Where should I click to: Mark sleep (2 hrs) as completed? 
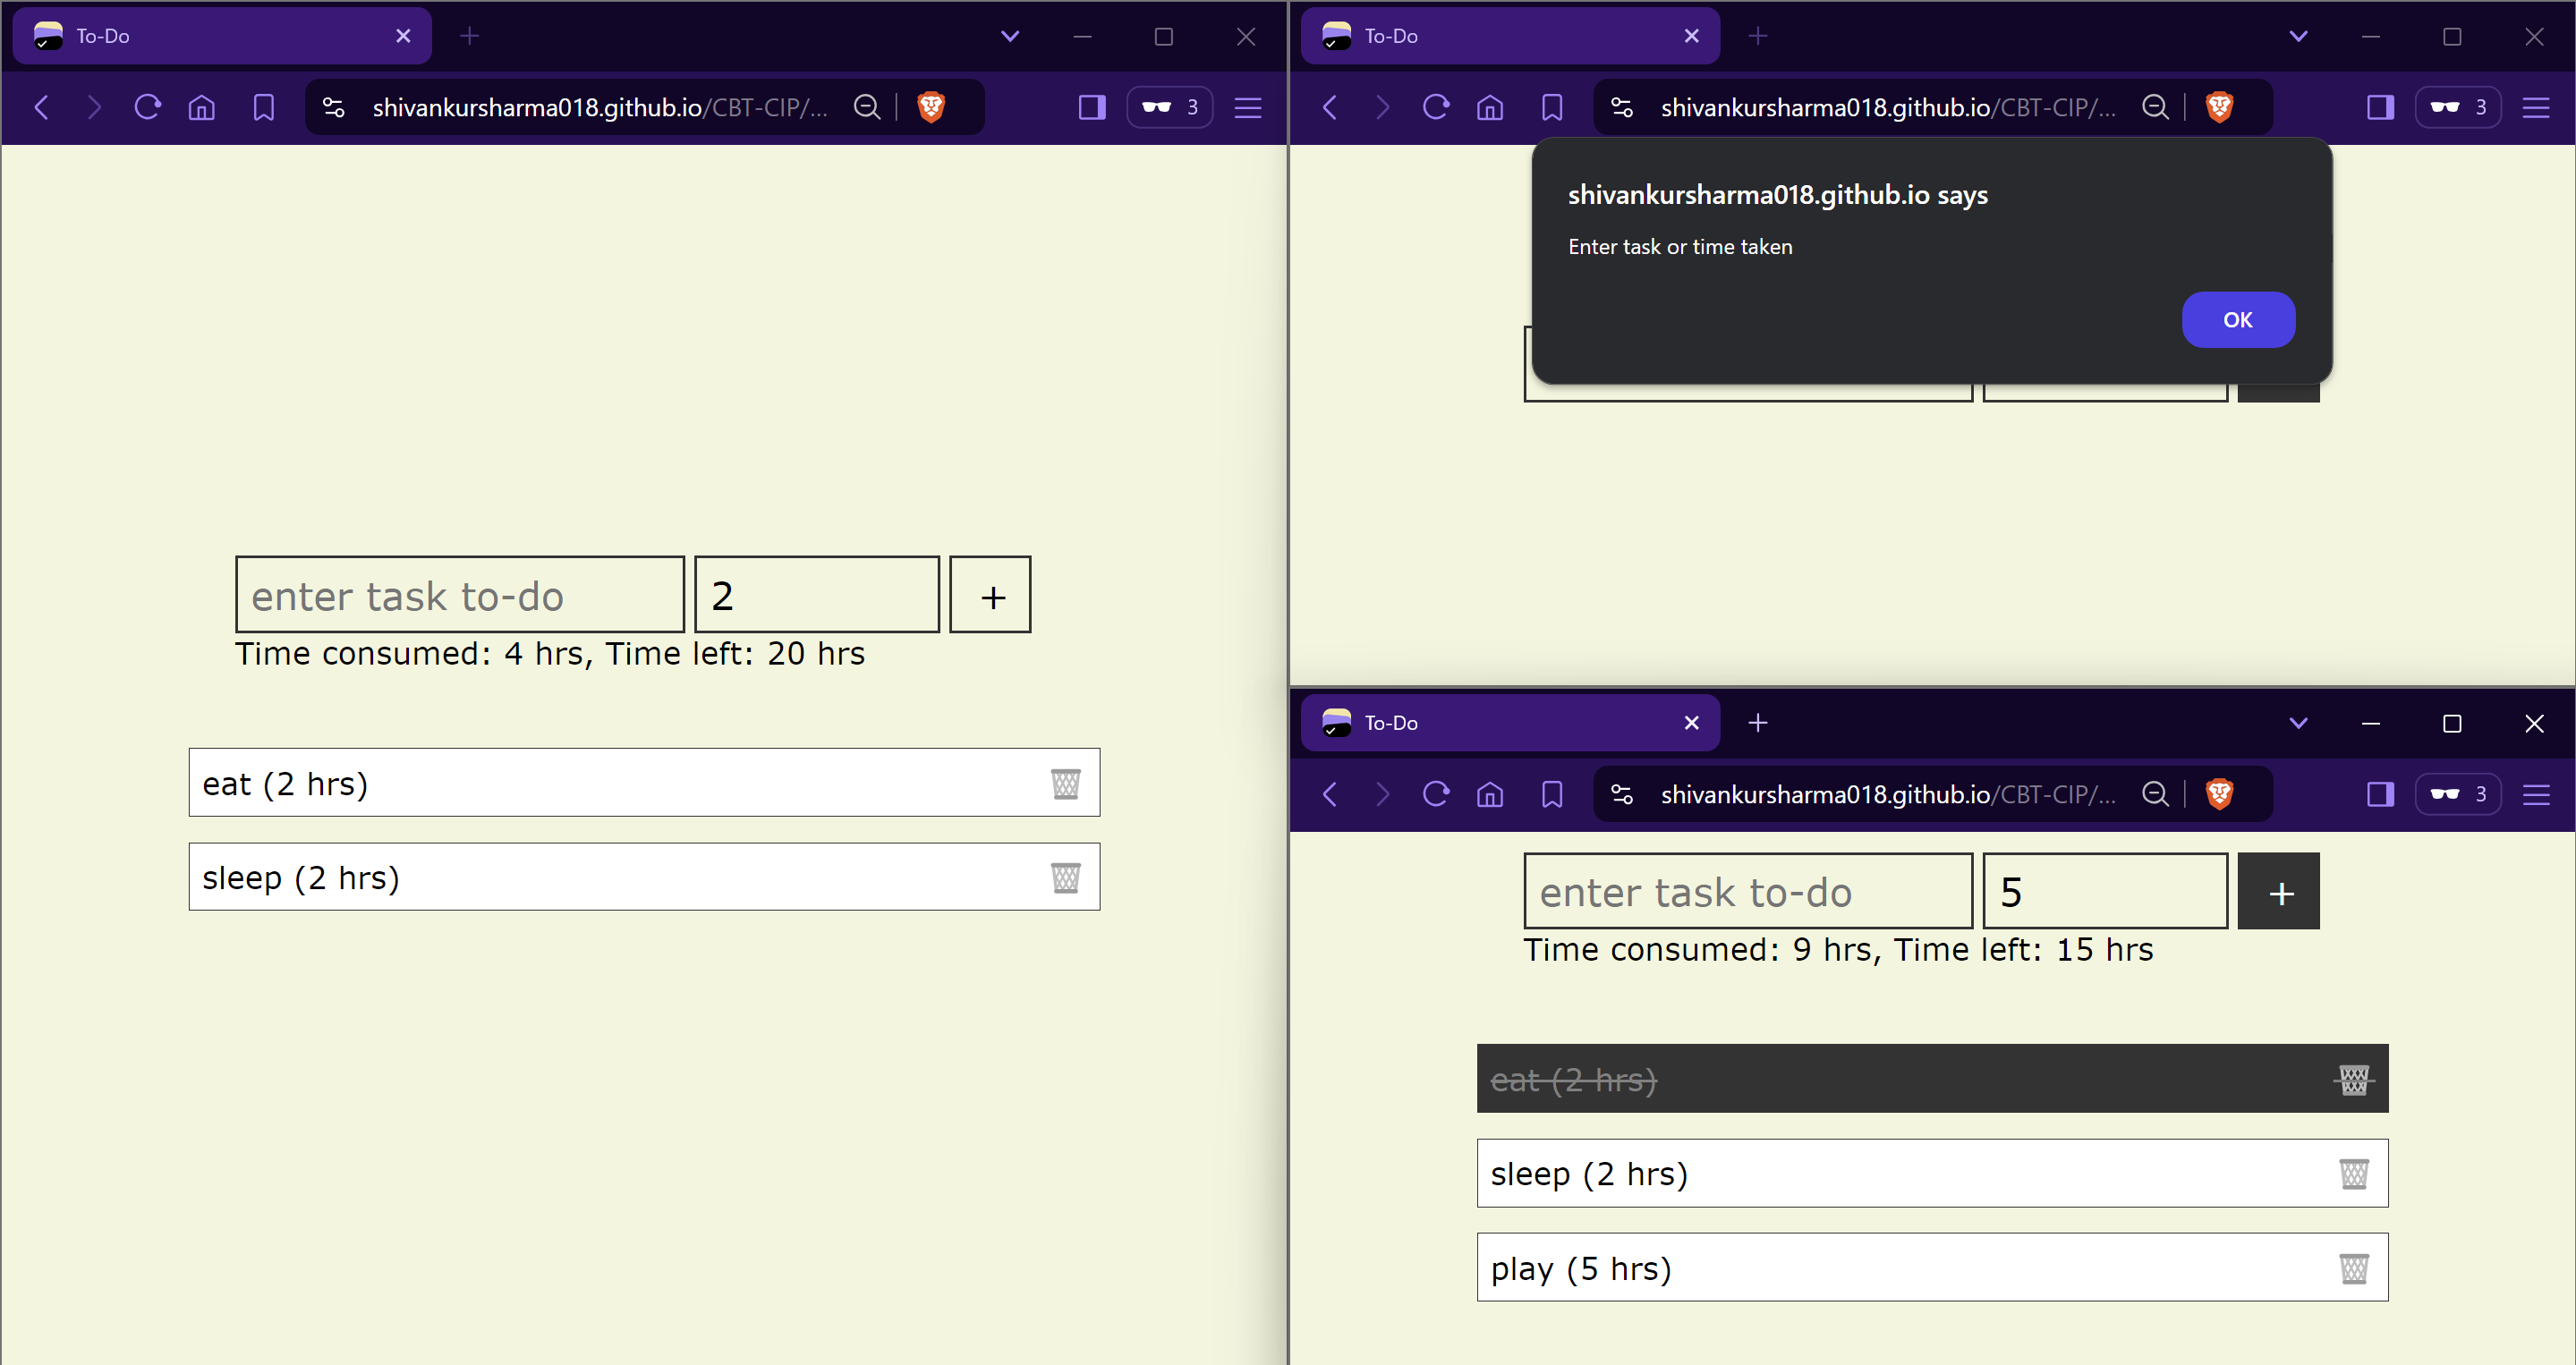point(1700,1173)
